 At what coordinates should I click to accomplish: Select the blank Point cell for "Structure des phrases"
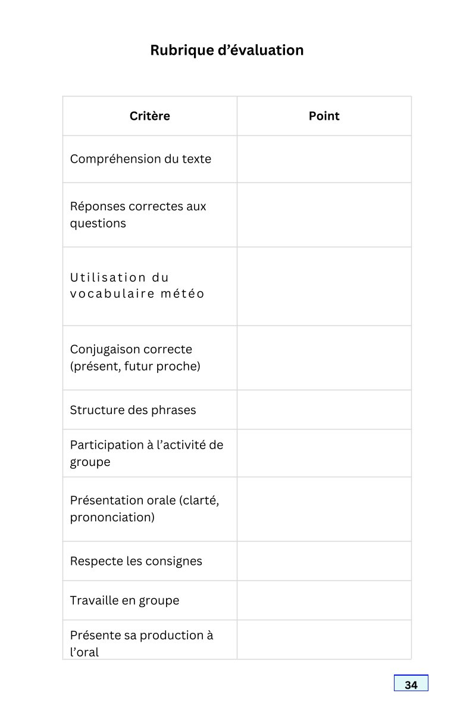[x=324, y=410]
